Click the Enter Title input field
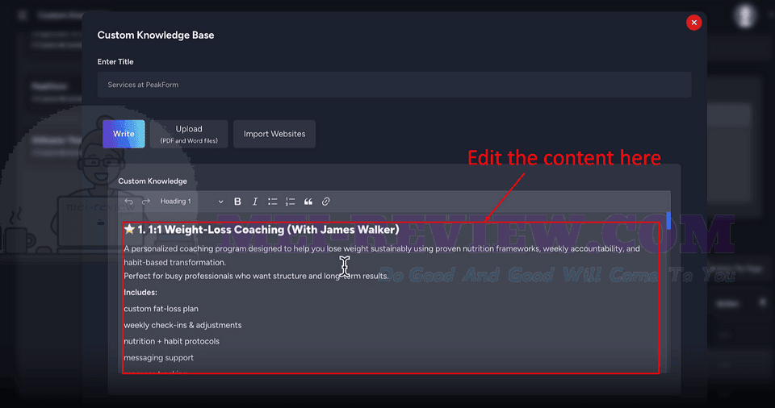The image size is (775, 408). [395, 85]
